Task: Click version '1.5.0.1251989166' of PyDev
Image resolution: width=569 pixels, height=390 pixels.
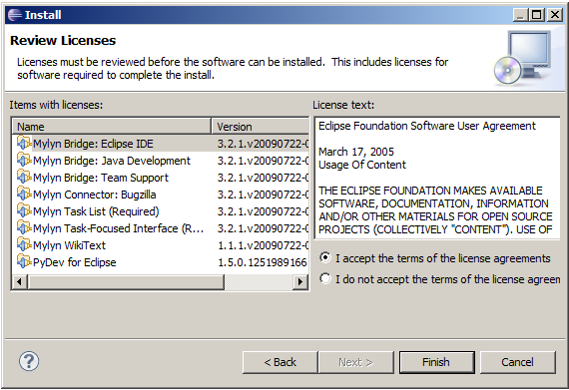Action: coord(263,262)
